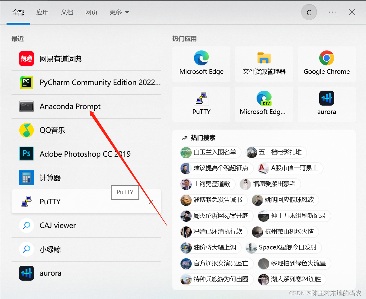
Task: Open 文件资源管理器 tile
Action: click(x=264, y=64)
